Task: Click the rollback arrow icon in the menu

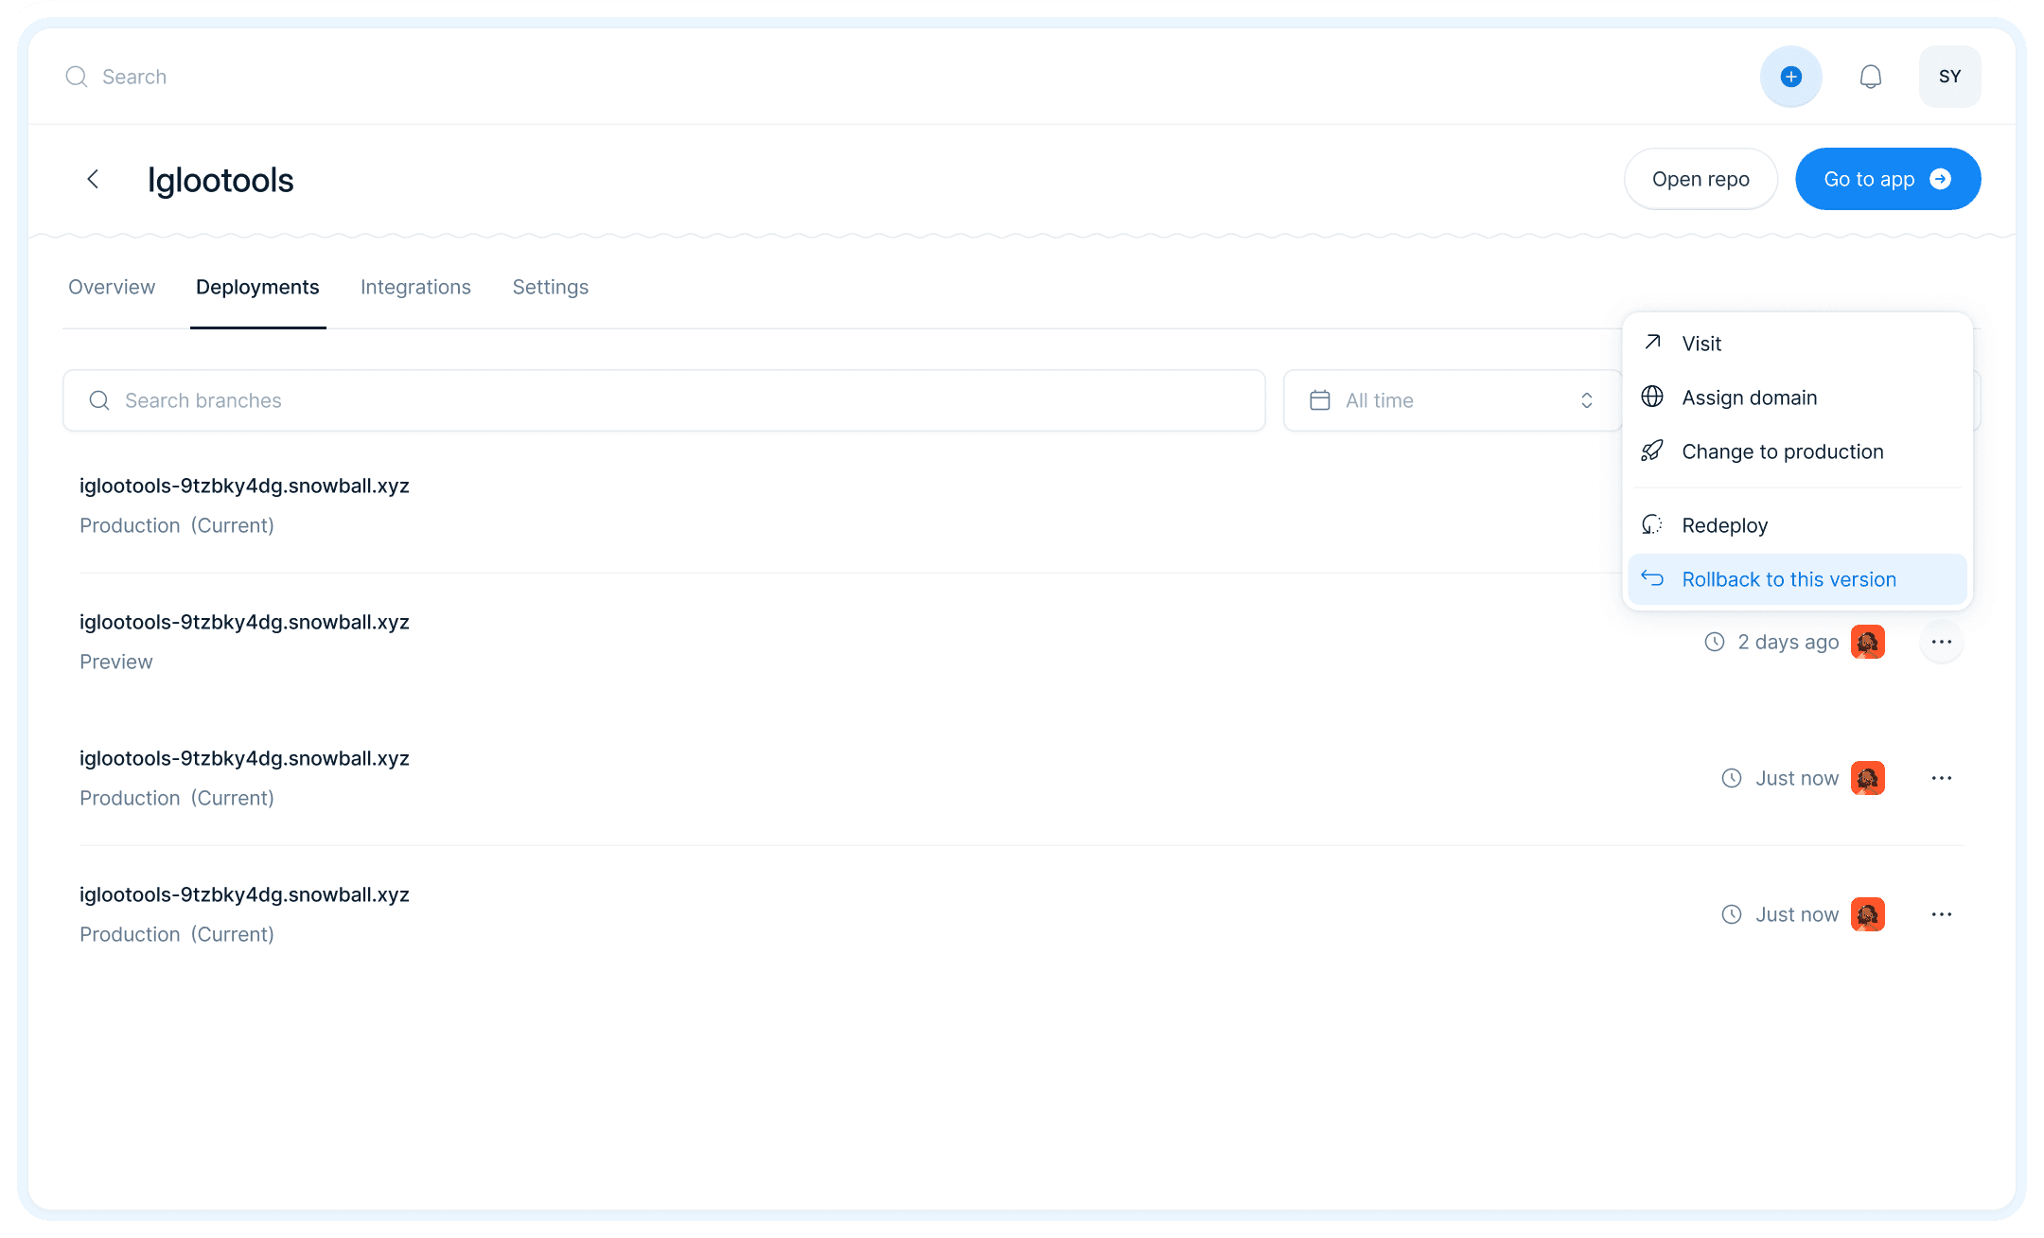Action: [1652, 578]
